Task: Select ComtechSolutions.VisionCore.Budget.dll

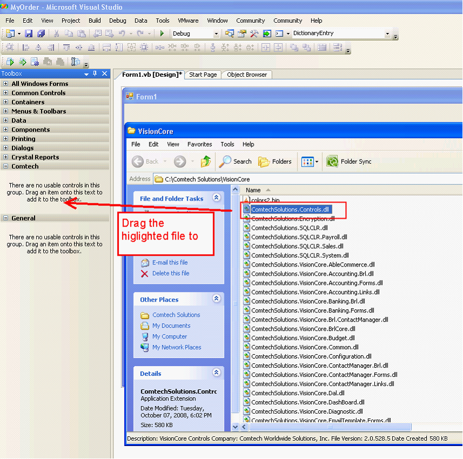Action: point(303,338)
